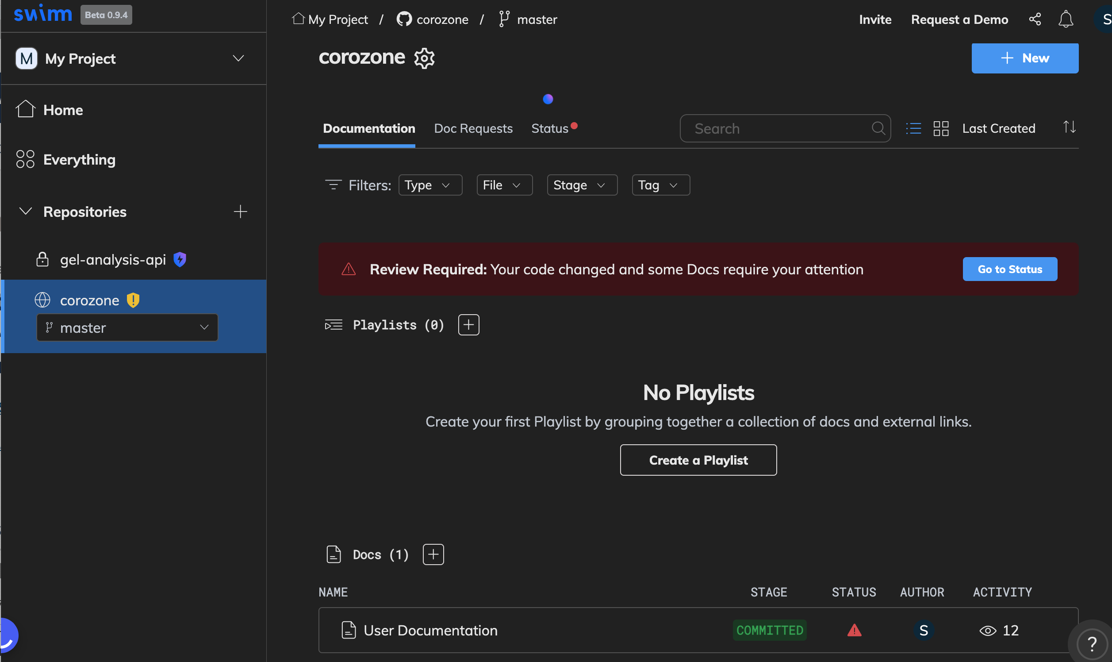Image resolution: width=1112 pixels, height=662 pixels.
Task: Open the notifications bell
Action: coord(1066,19)
